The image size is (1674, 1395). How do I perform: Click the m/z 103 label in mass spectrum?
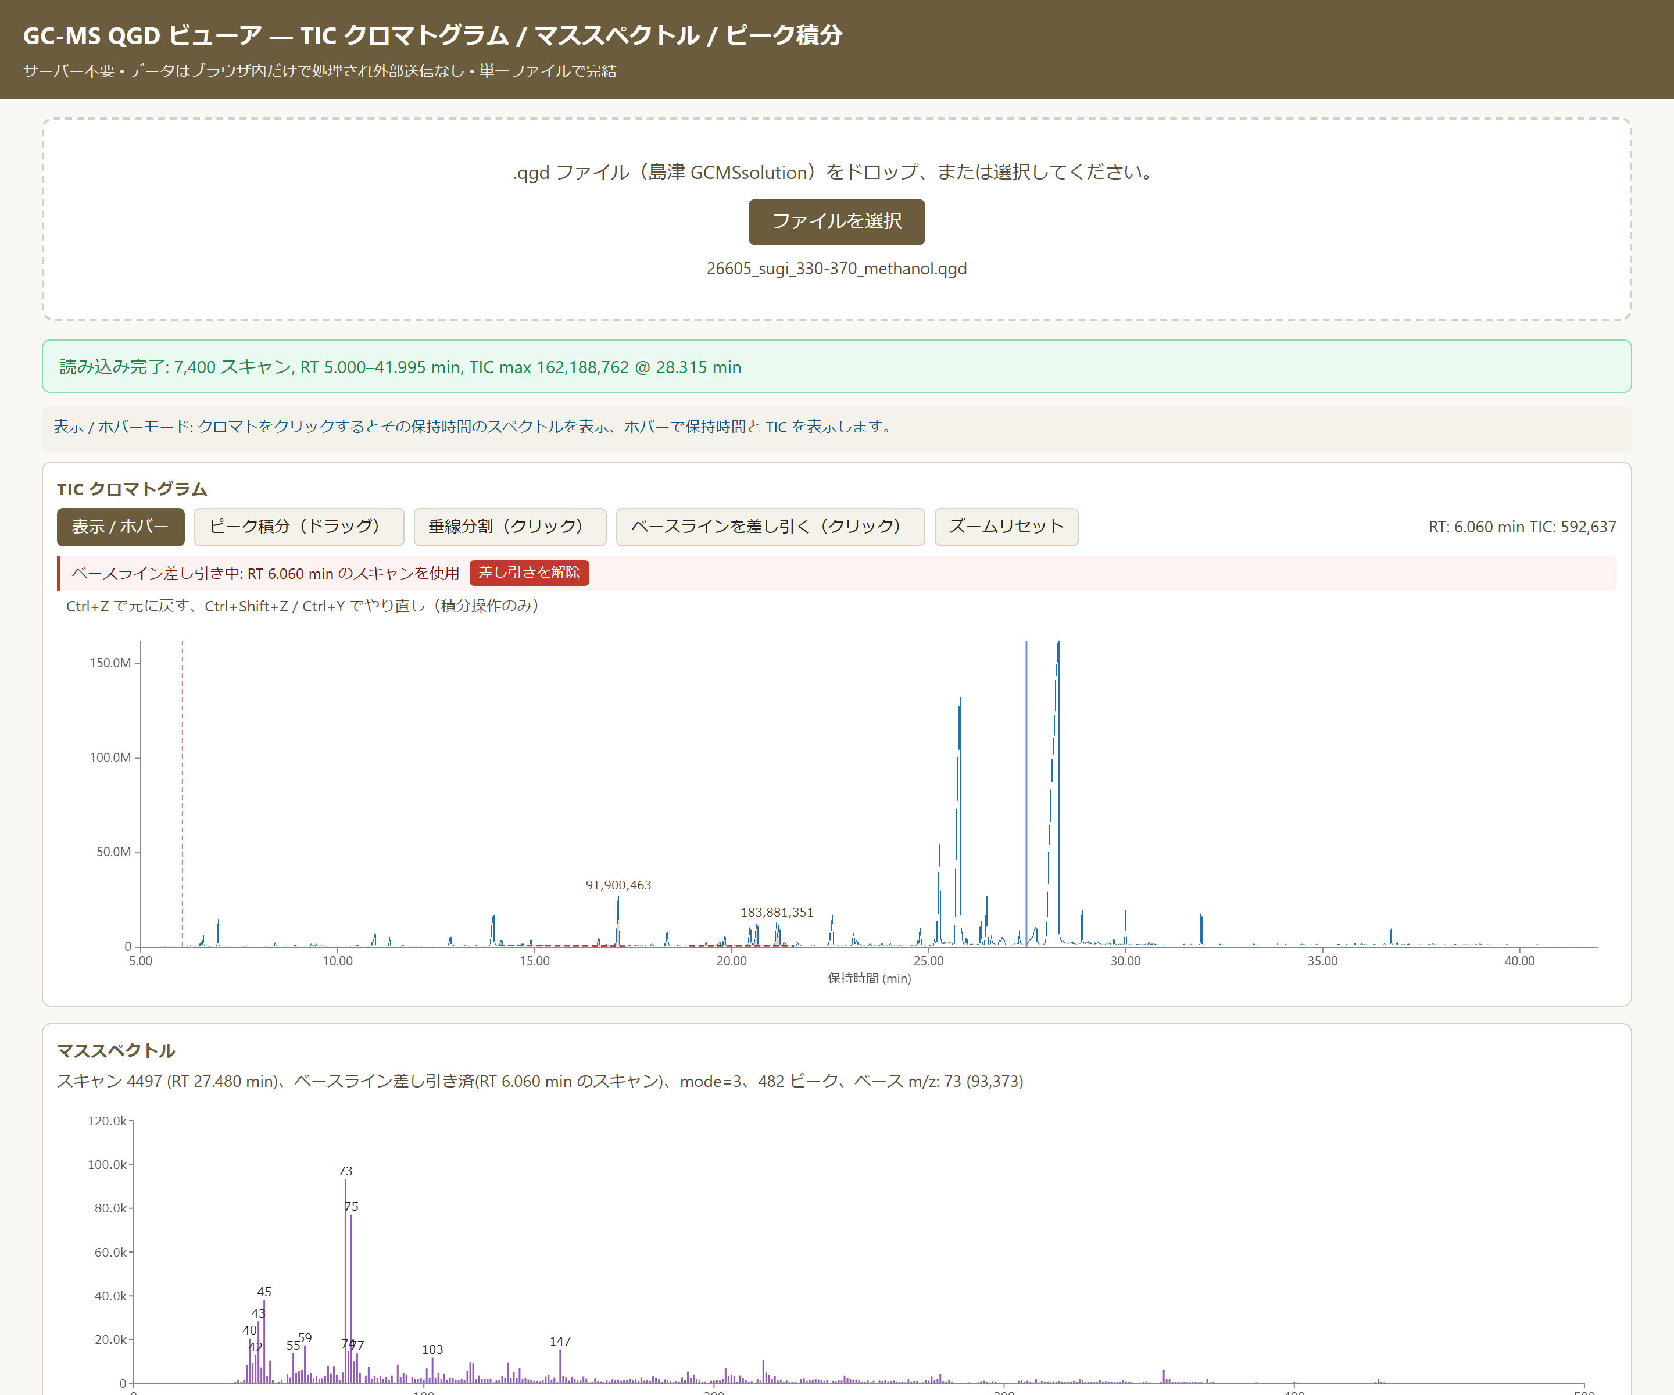click(432, 1350)
